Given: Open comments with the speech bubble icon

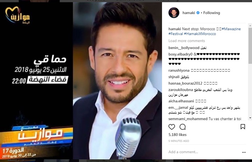Looking at the screenshot, I should click(x=183, y=127).
